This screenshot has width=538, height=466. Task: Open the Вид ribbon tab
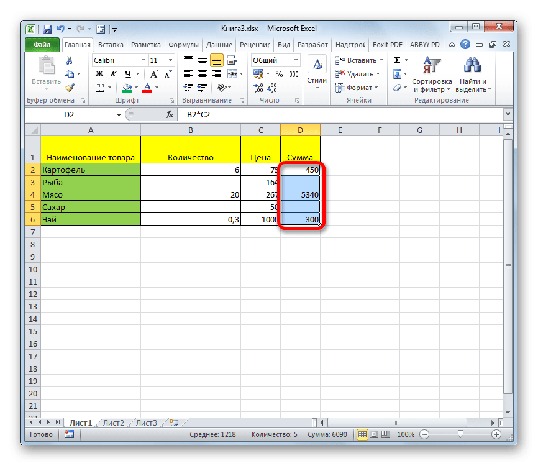pos(284,45)
